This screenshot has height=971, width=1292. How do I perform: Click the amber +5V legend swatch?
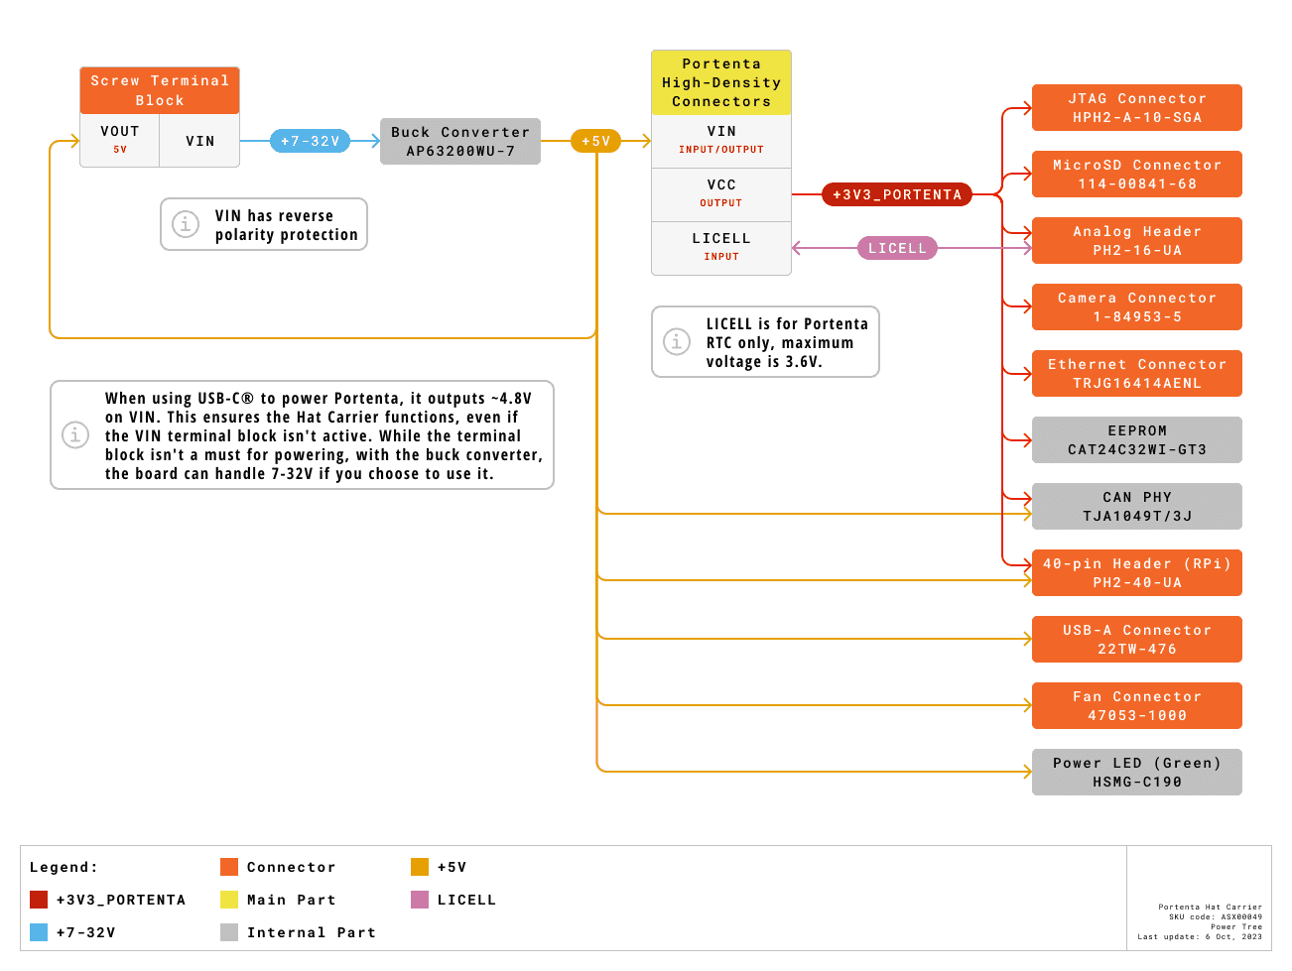[420, 867]
